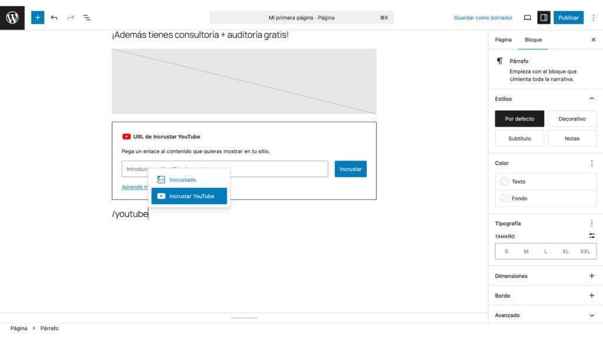
Task: Open the Color section options menu
Action: [x=592, y=163]
